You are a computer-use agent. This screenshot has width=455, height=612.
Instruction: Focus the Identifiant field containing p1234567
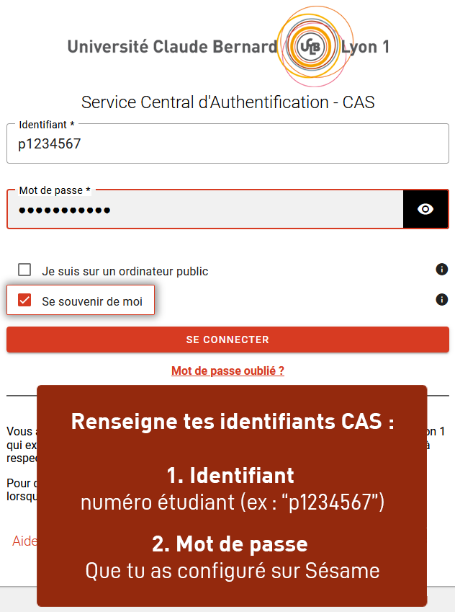coord(227,143)
